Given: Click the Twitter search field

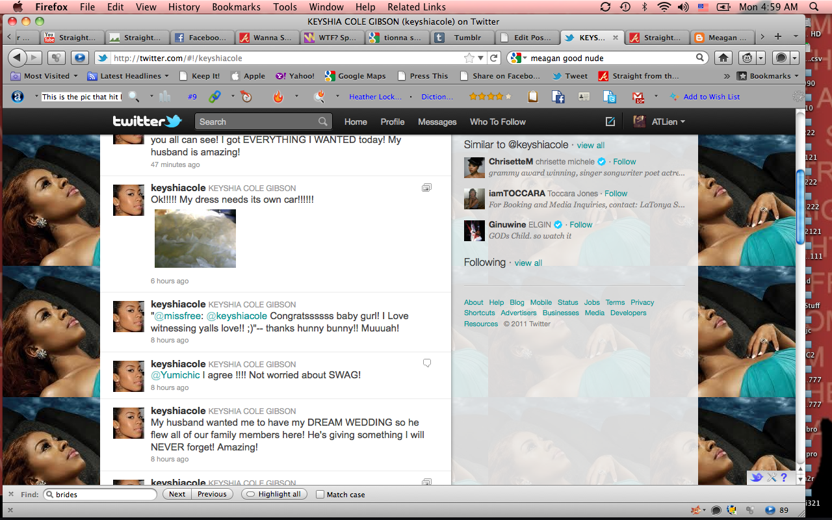Looking at the screenshot, I should tap(257, 122).
